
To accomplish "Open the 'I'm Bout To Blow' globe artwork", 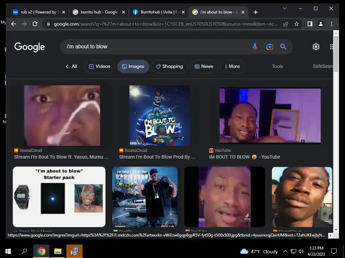I will click(x=160, y=116).
